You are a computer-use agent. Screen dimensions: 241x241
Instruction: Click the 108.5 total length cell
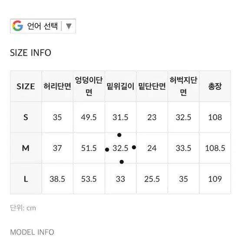coord(215,148)
